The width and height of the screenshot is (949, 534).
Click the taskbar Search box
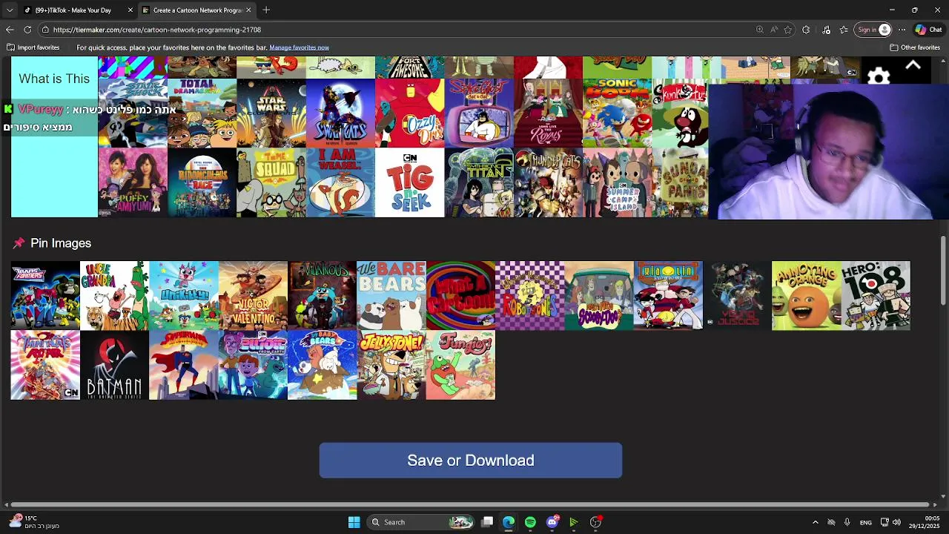click(421, 522)
